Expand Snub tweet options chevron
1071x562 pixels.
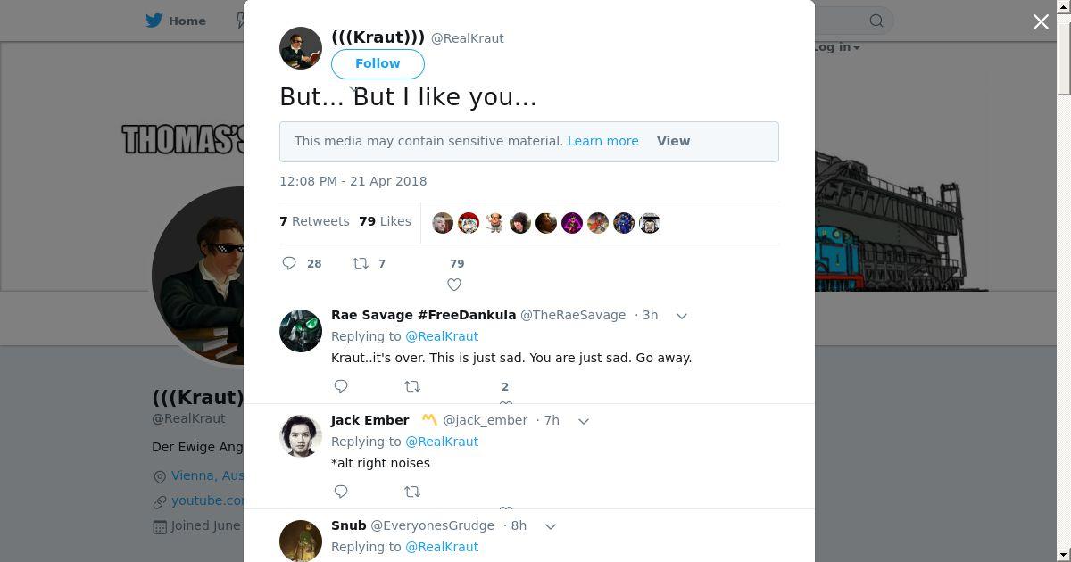coord(551,526)
